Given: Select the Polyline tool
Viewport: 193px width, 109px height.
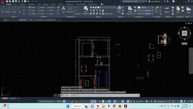Looking at the screenshot, I should [x=8, y=9].
